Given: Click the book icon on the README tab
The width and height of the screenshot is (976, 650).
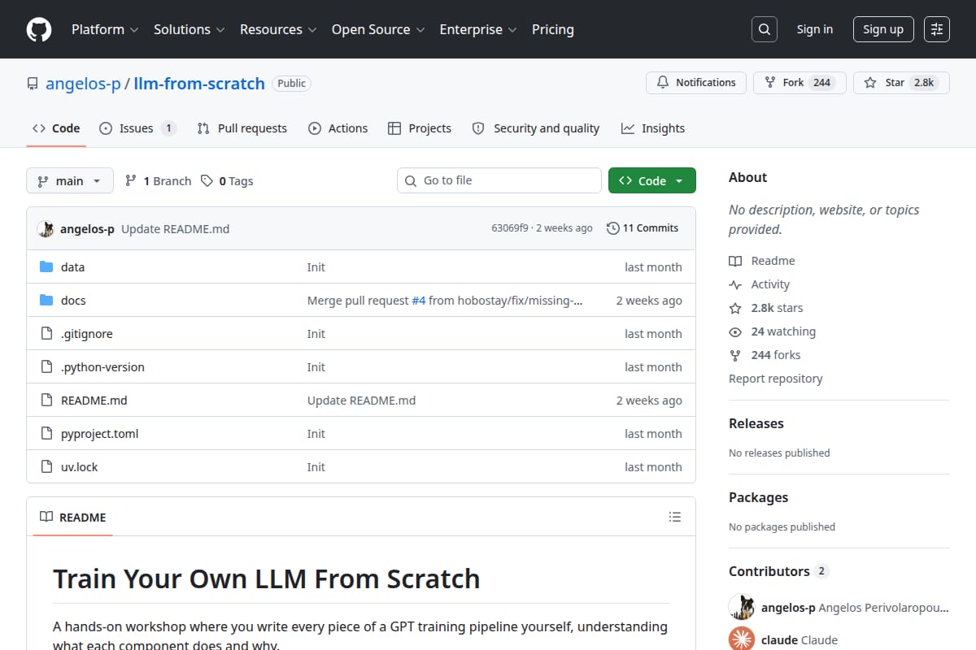Looking at the screenshot, I should coord(46,518).
